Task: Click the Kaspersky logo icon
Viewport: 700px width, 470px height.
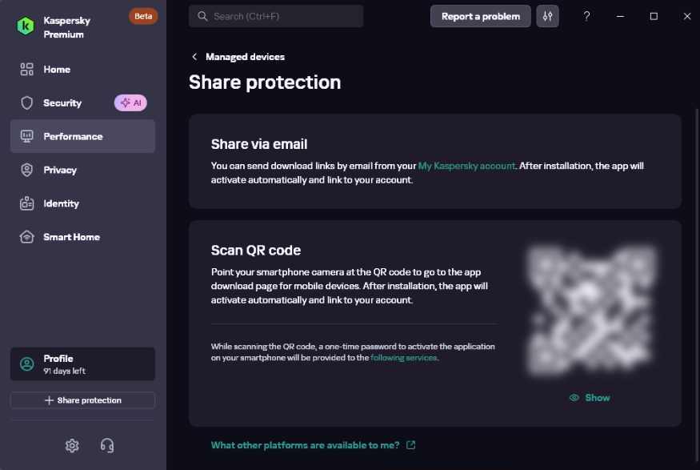Action: click(x=26, y=26)
